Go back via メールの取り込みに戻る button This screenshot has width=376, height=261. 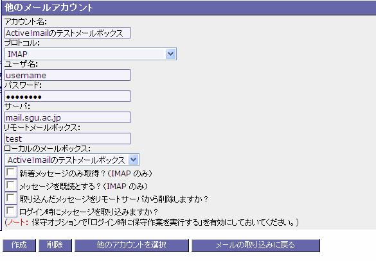click(x=256, y=245)
